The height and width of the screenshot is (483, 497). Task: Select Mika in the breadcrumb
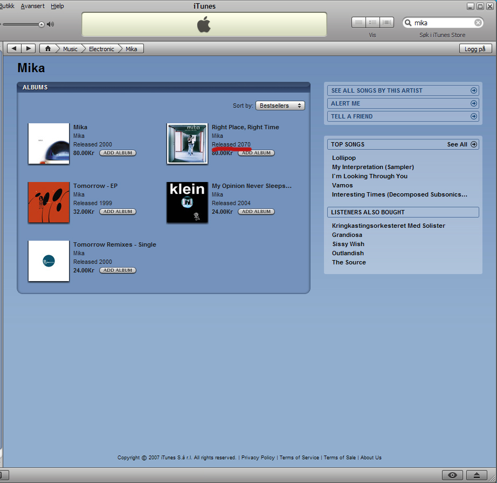pyautogui.click(x=131, y=49)
